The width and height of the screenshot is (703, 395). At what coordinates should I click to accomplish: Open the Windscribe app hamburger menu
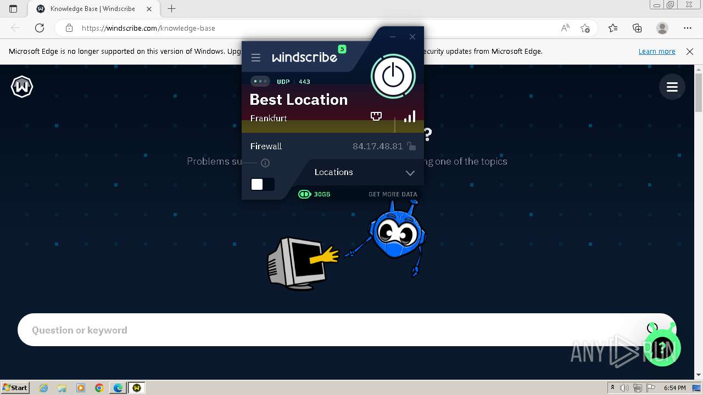(255, 58)
